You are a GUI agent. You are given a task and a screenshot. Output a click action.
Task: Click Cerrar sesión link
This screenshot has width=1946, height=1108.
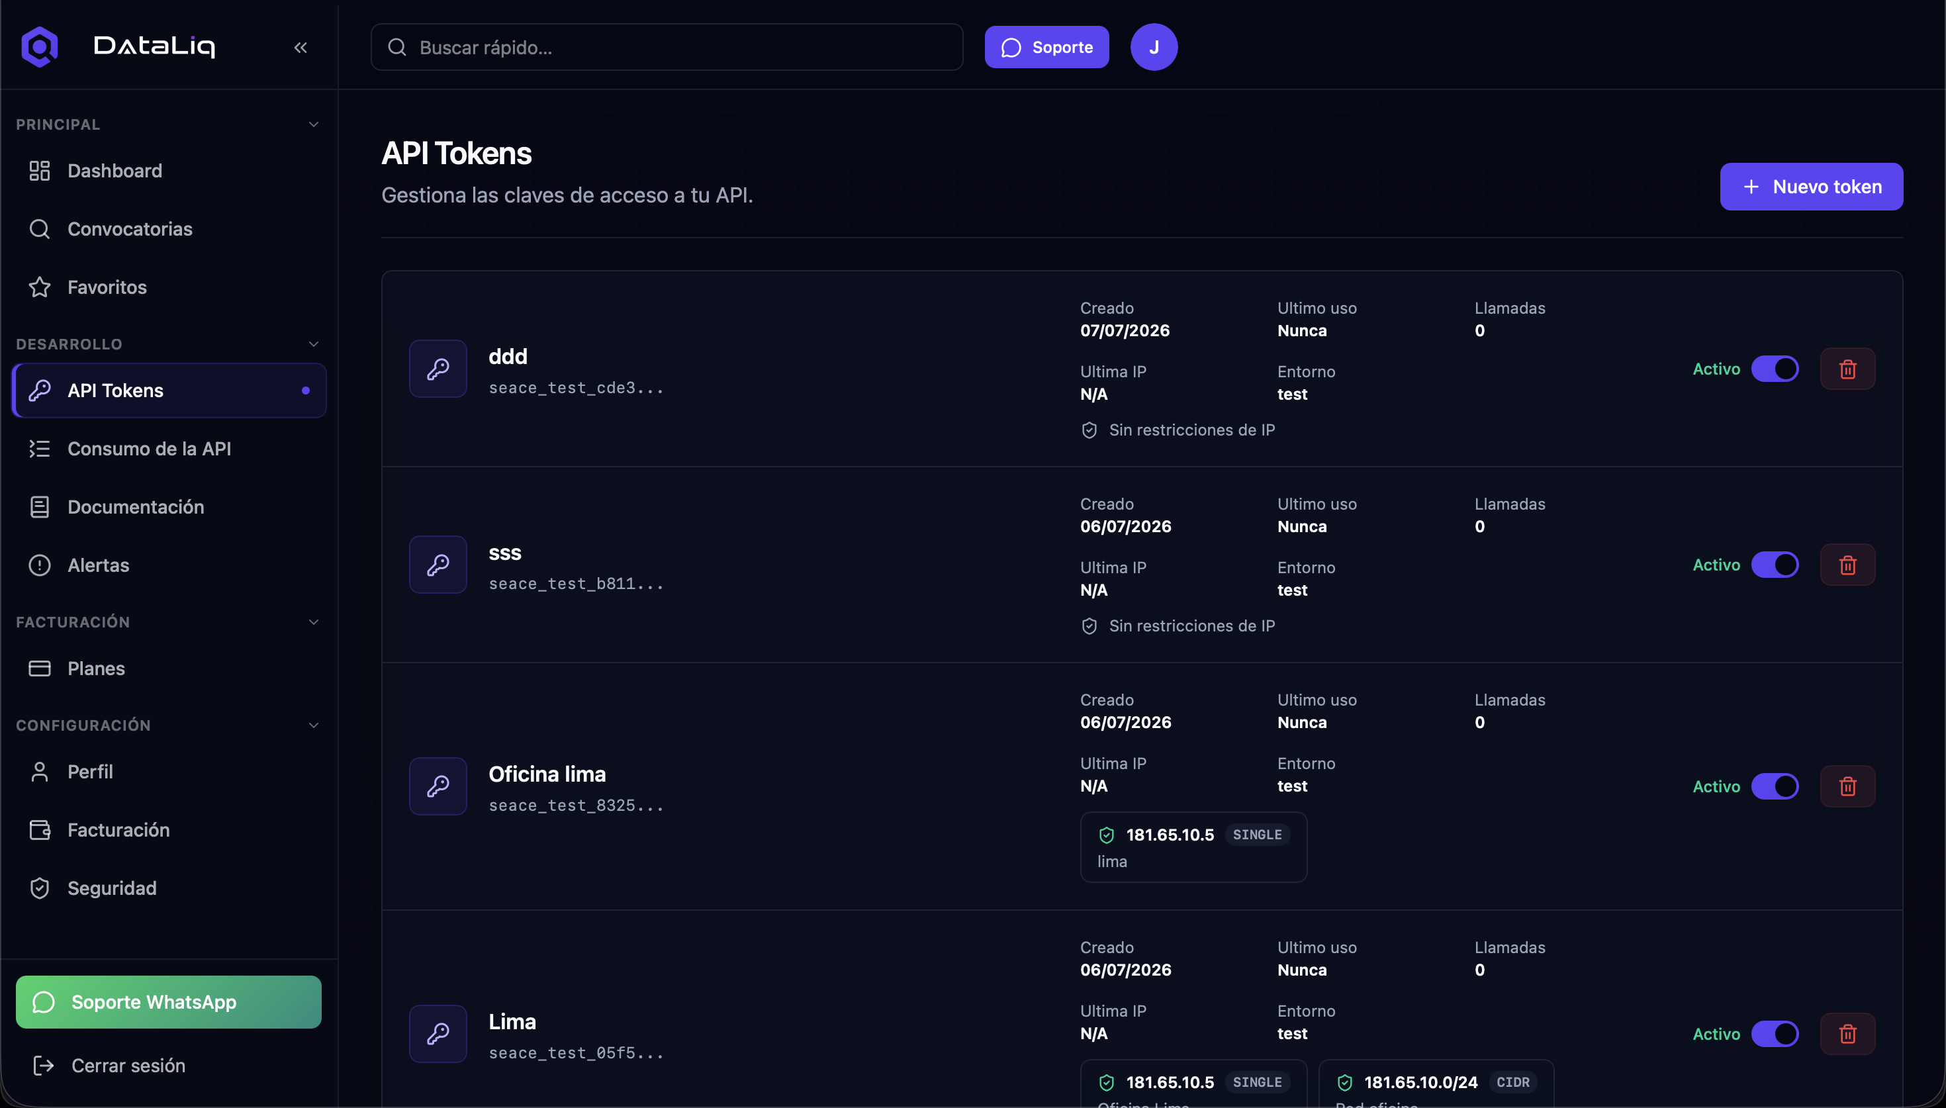[x=128, y=1066]
